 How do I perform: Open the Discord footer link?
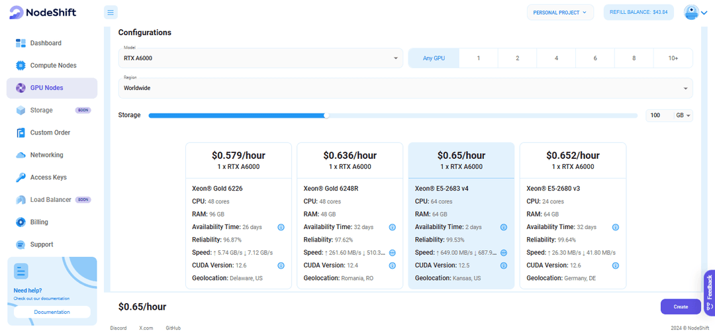[119, 328]
